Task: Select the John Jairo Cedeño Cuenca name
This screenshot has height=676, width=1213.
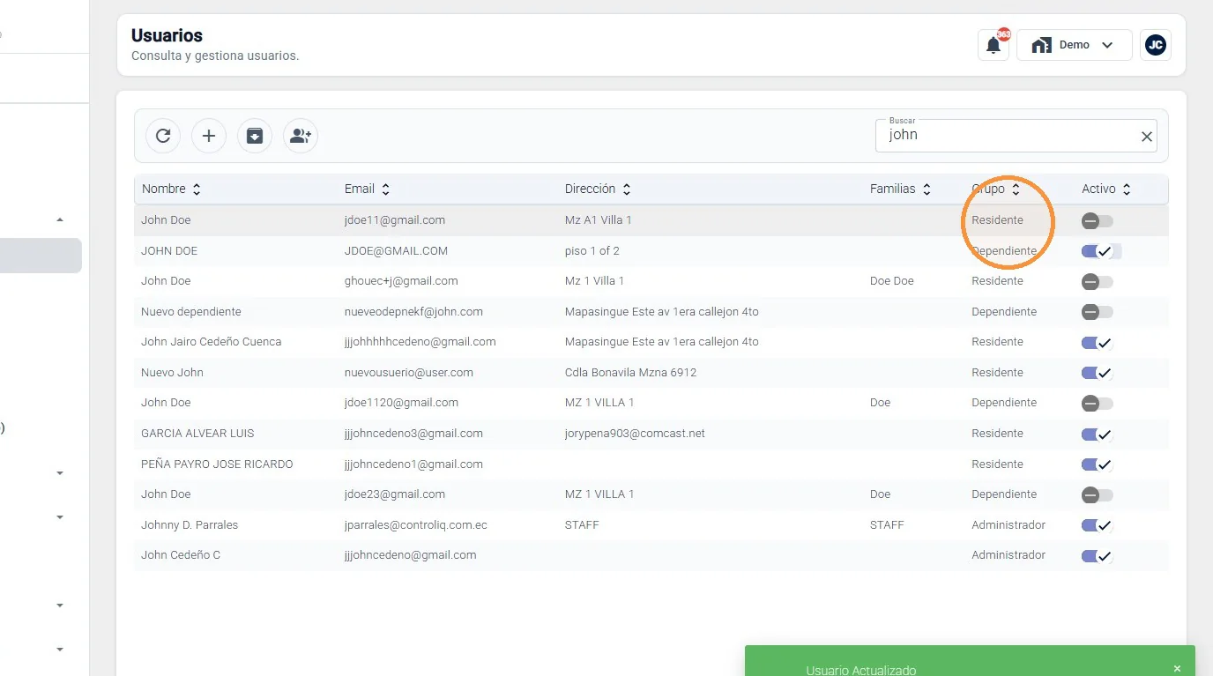Action: click(x=212, y=342)
